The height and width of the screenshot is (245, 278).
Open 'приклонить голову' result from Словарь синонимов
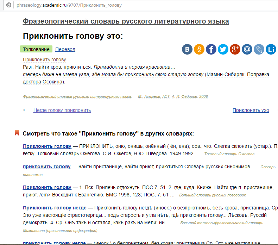47,167
